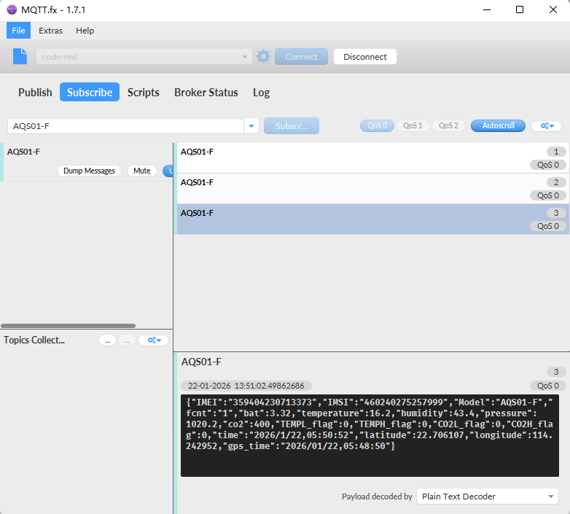The width and height of the screenshot is (570, 514).
Task: Click the Disconnect button
Action: 365,57
